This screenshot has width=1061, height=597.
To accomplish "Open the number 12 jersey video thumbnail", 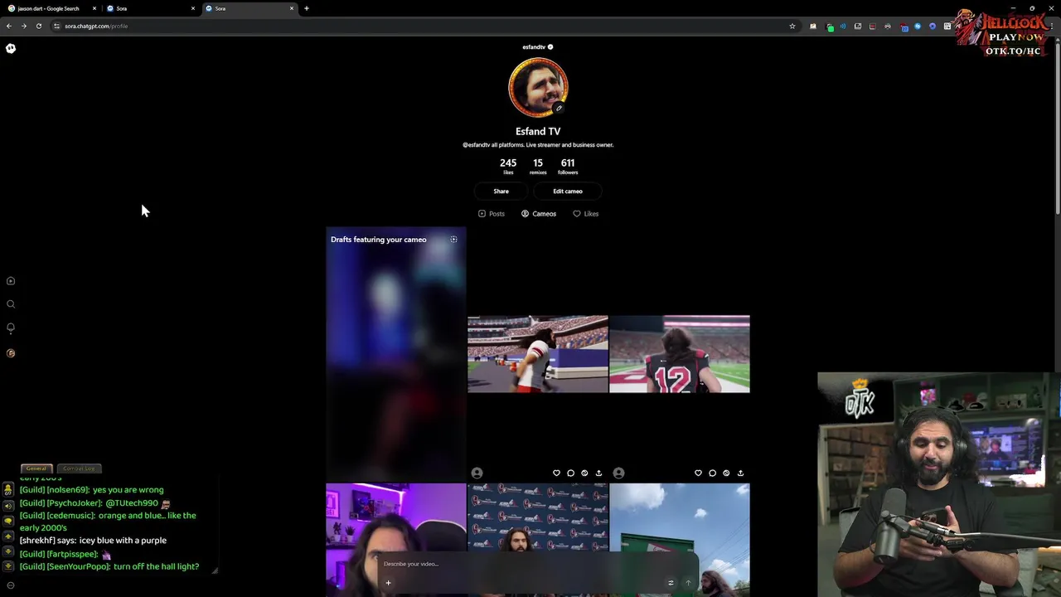I will click(x=680, y=354).
